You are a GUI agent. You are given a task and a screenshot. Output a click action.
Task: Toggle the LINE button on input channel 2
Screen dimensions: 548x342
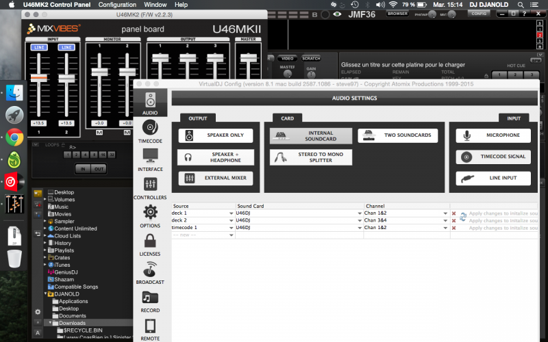(x=66, y=47)
